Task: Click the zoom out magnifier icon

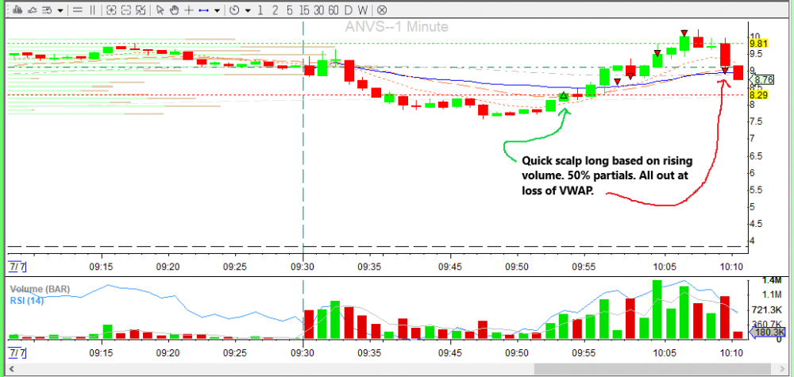Action: (125, 10)
